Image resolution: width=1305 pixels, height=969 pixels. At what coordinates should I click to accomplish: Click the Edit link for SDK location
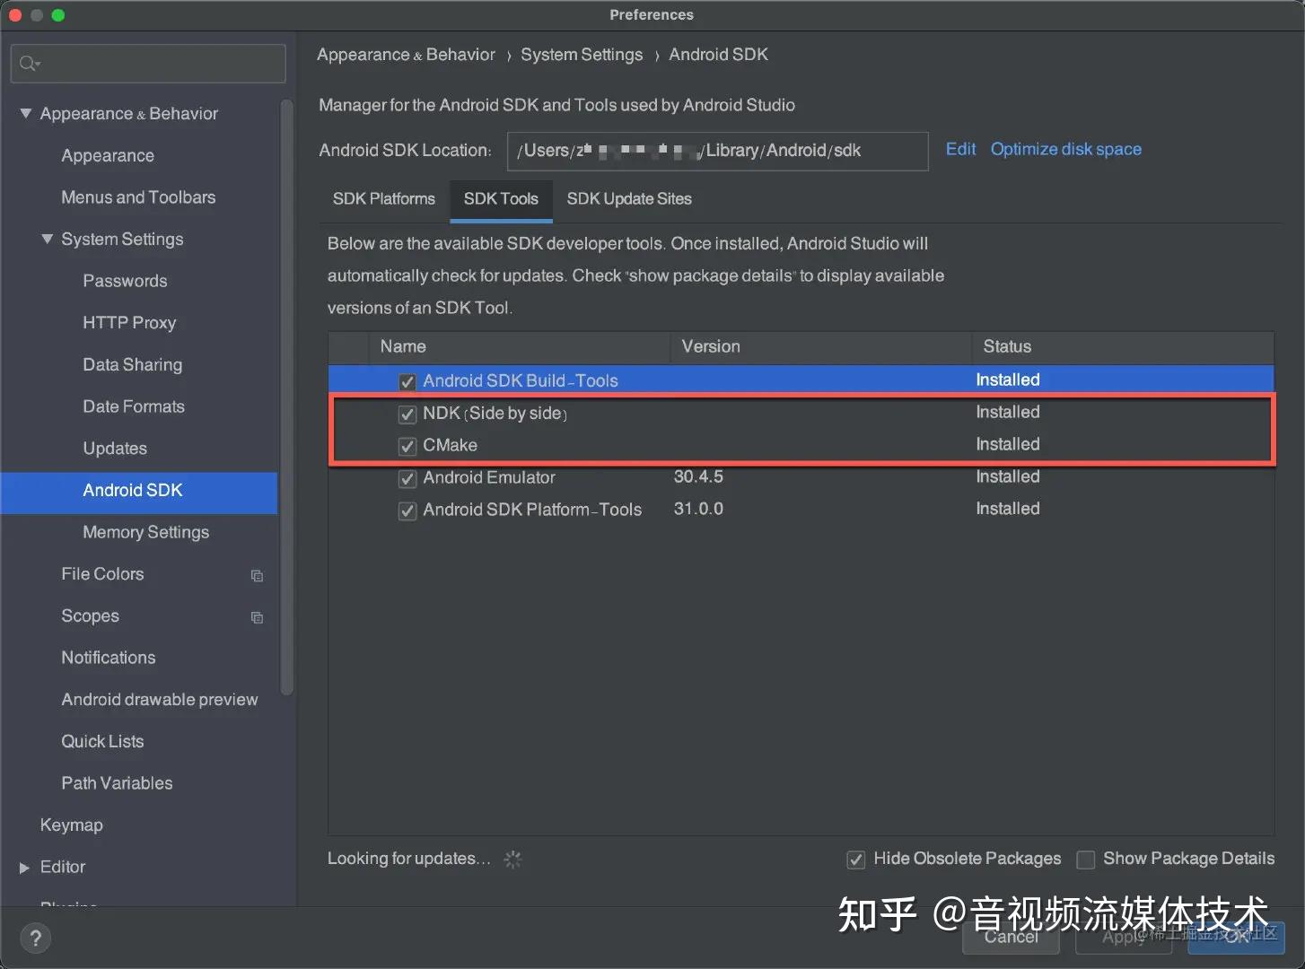point(960,149)
